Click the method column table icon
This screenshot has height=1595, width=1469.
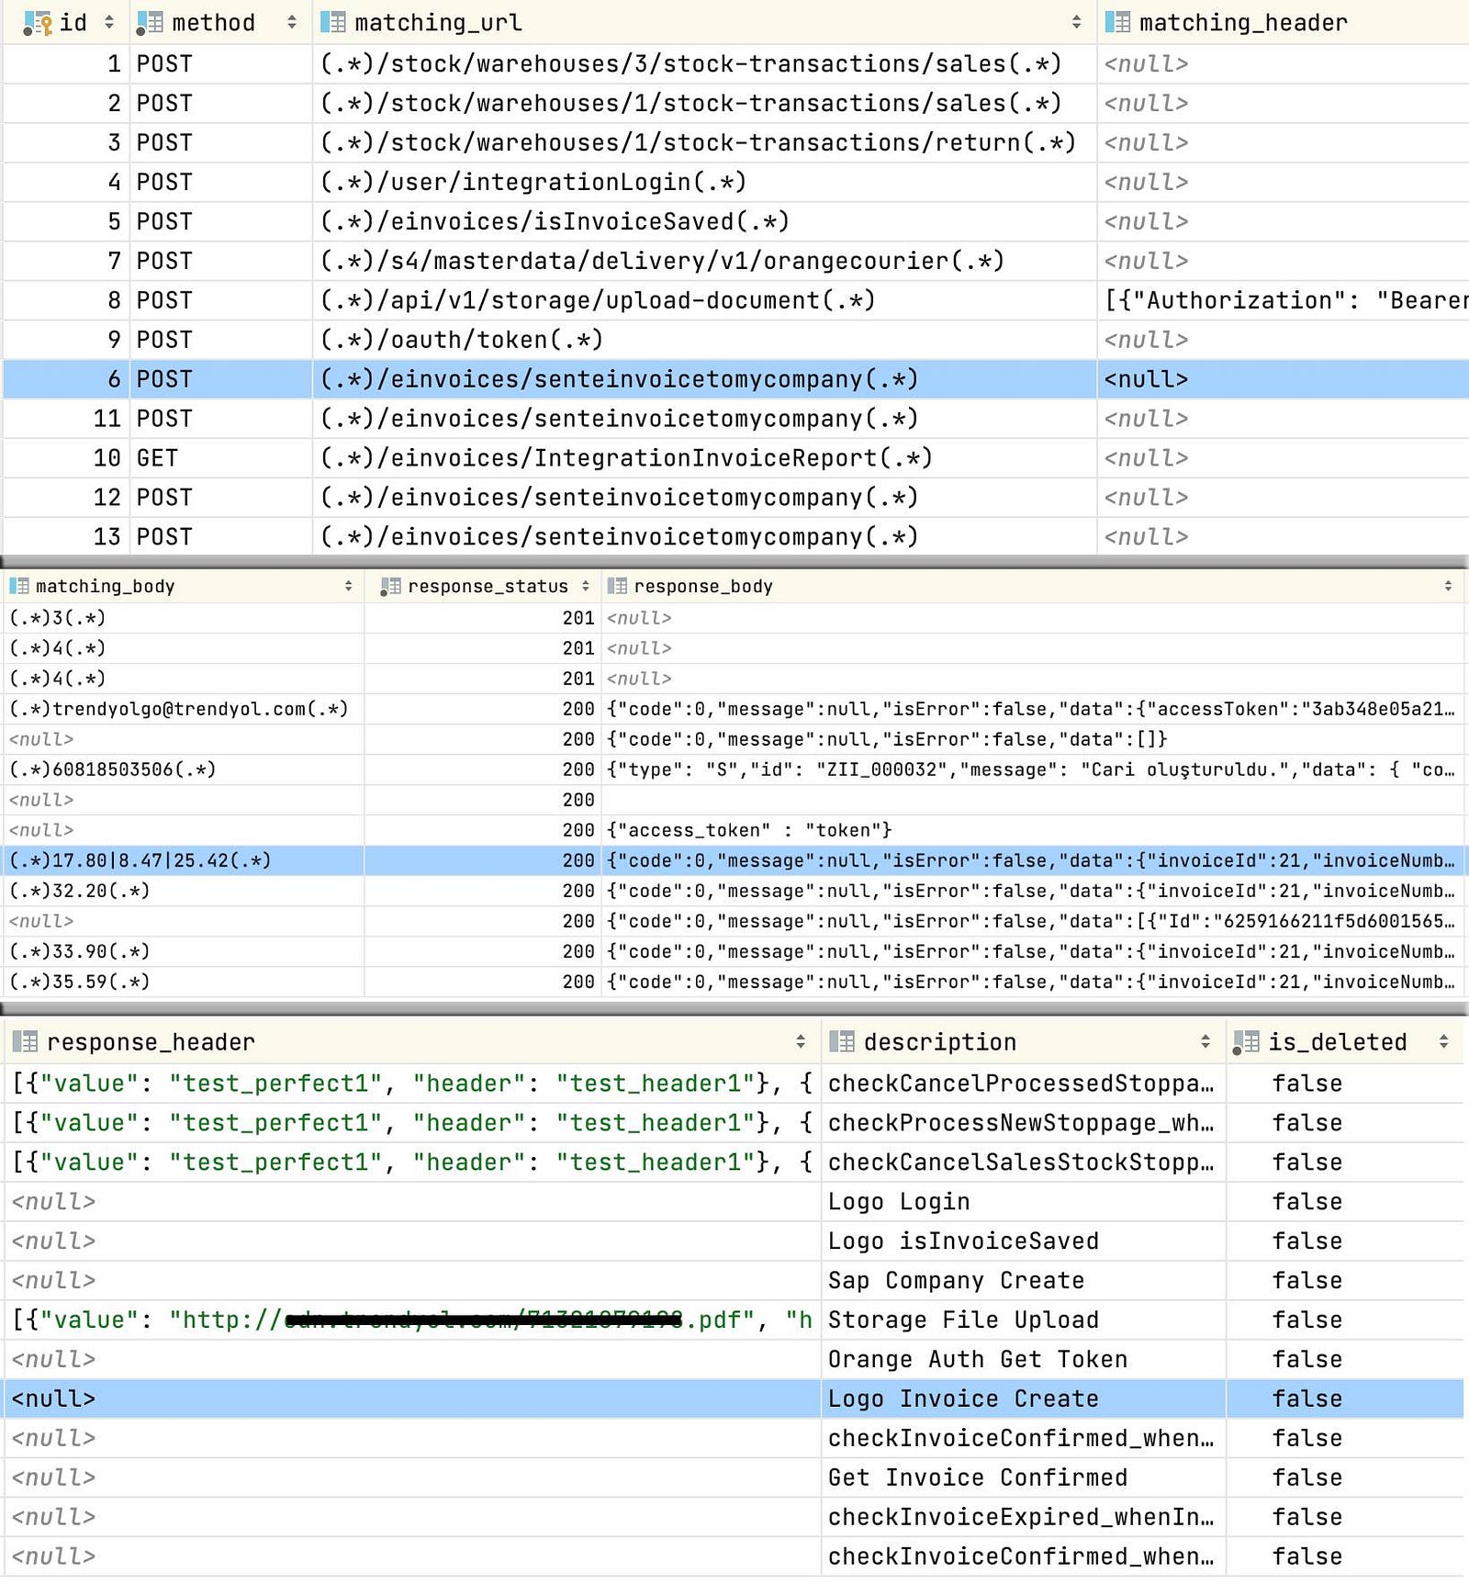click(150, 23)
